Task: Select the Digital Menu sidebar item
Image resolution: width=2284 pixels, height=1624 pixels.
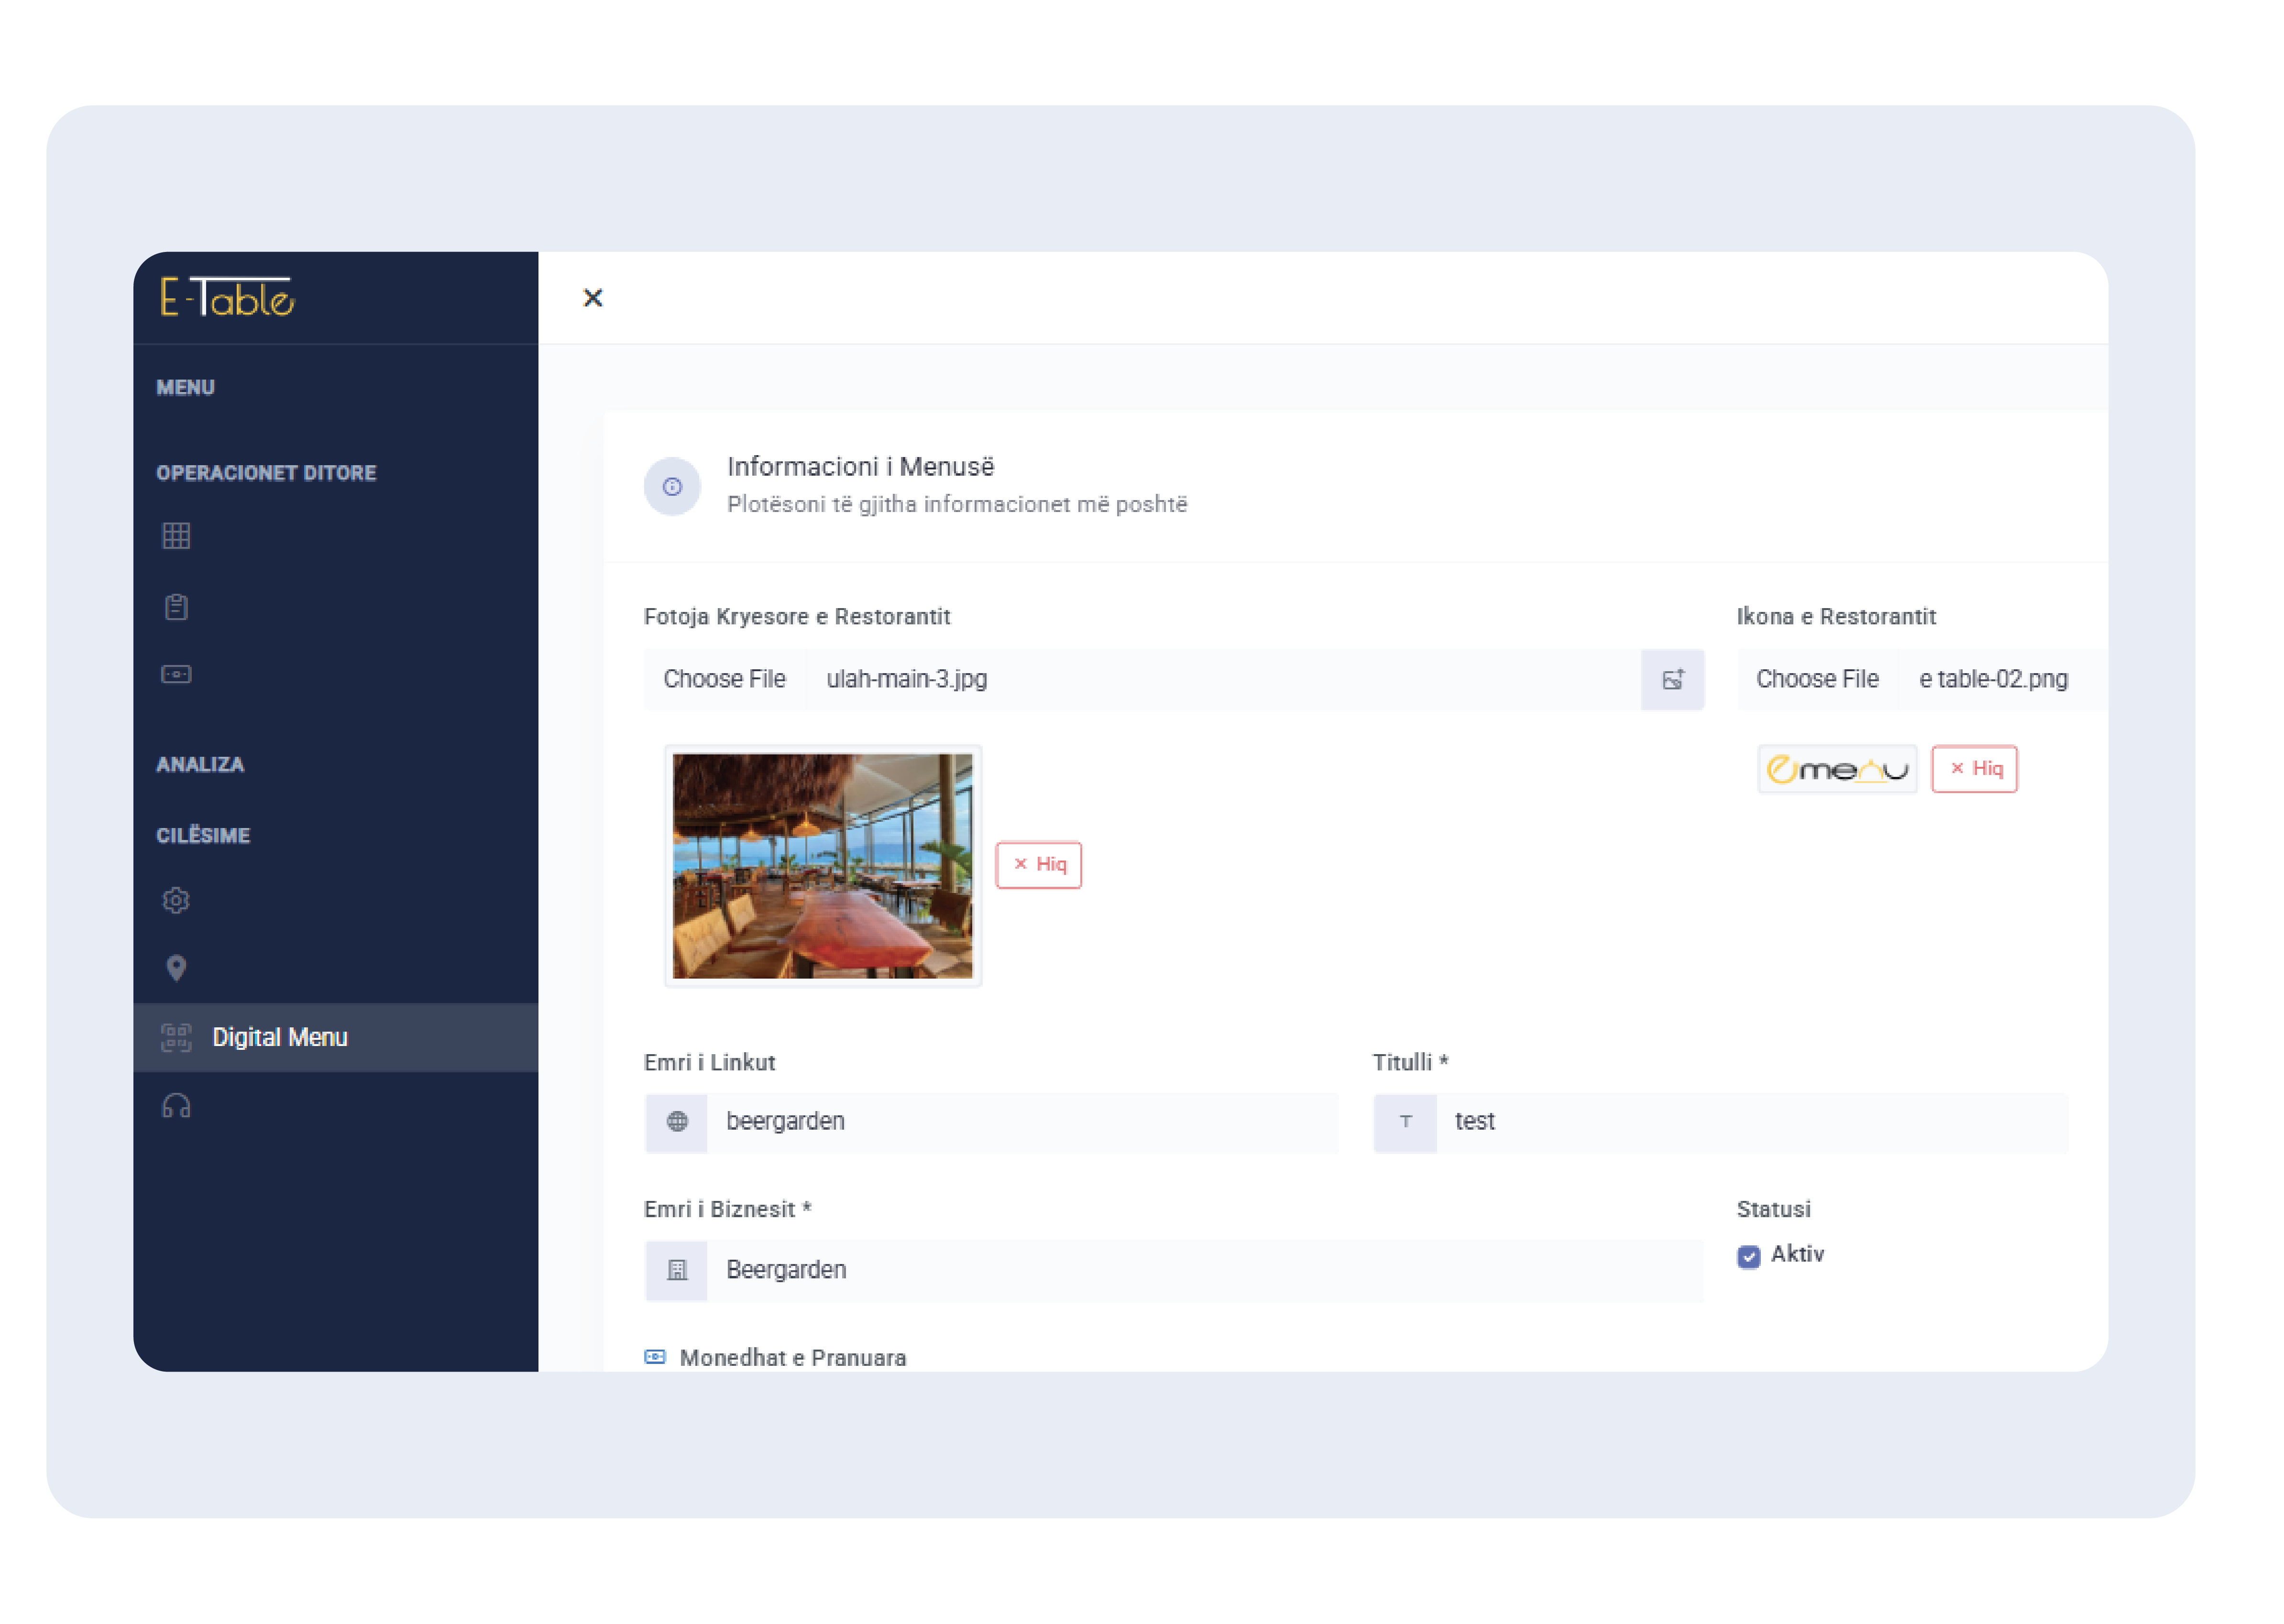Action: point(280,1037)
